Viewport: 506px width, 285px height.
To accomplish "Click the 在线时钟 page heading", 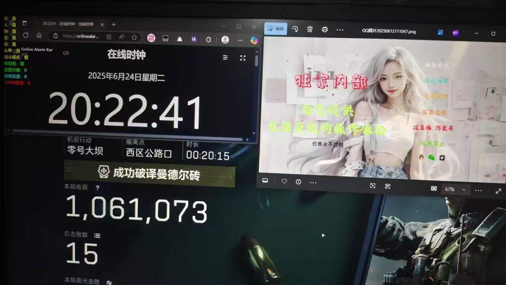I will pyautogui.click(x=126, y=55).
